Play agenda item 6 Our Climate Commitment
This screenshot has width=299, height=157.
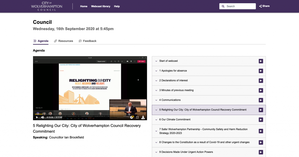click(x=261, y=120)
